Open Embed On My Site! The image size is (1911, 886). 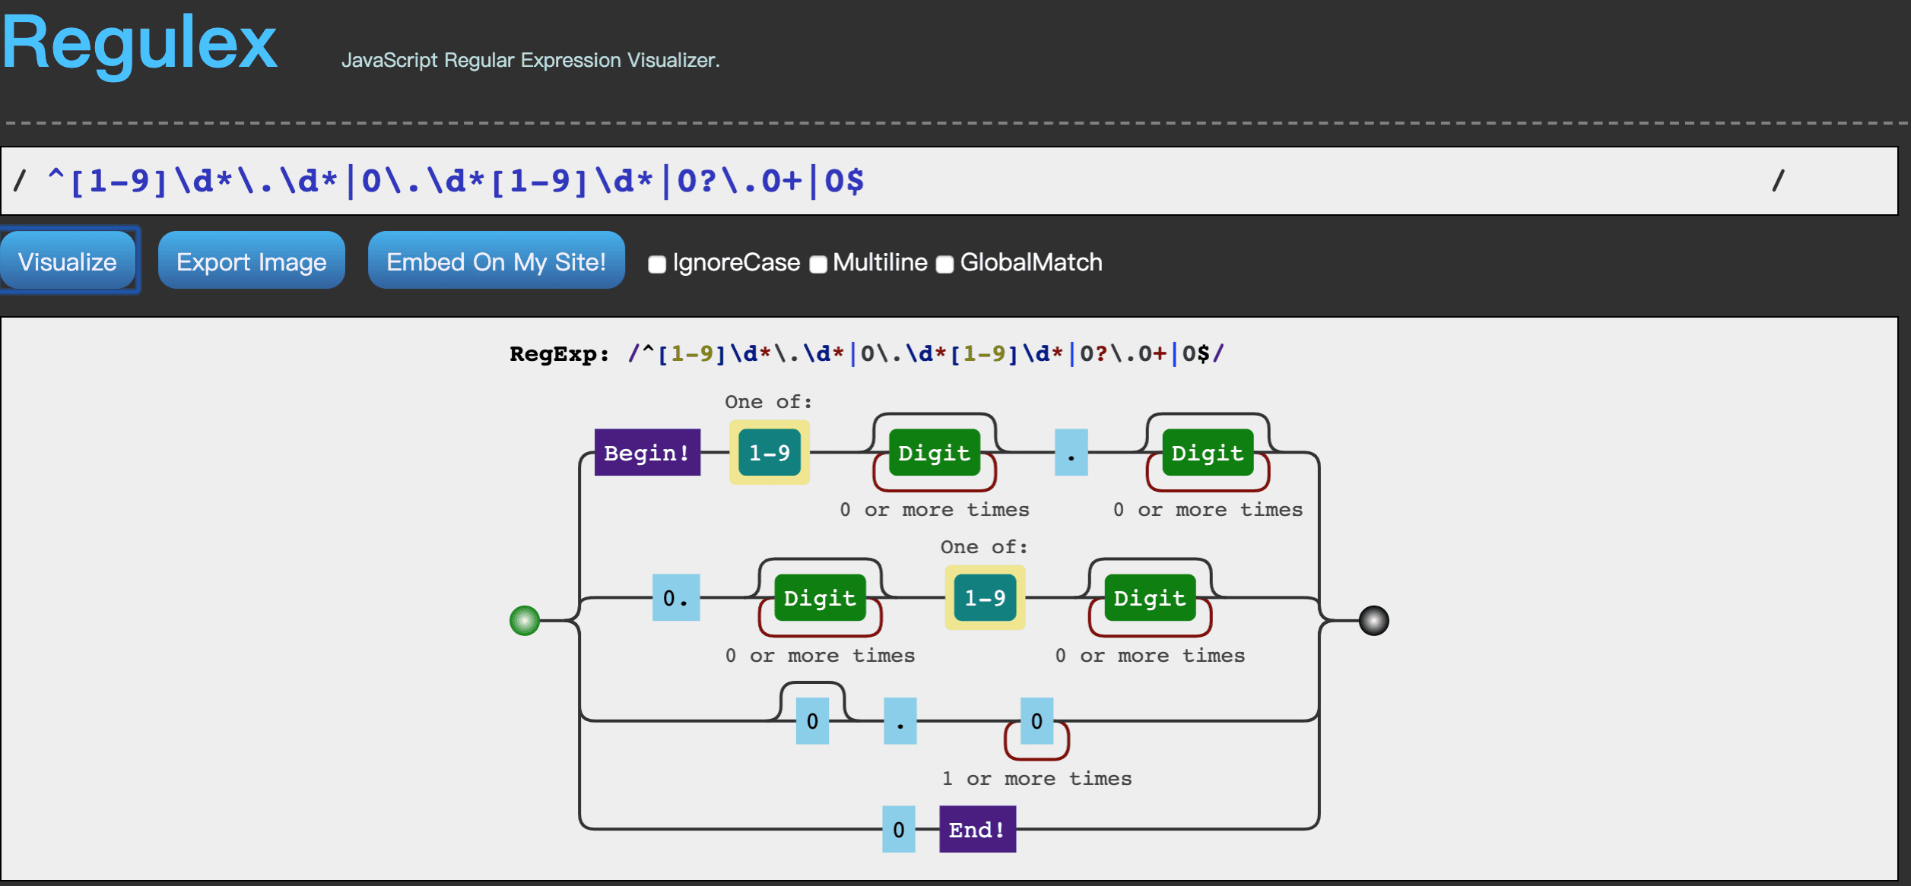(x=496, y=261)
